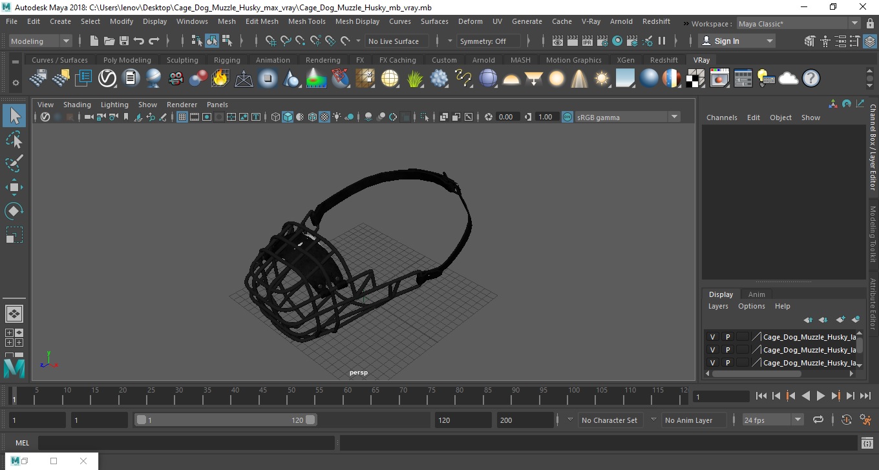Screen dimensions: 879x470
Task: Open the Deform menu in the menu bar
Action: (470, 21)
